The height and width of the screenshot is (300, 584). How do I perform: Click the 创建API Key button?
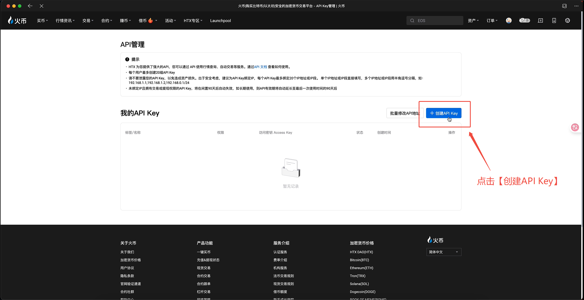444,113
